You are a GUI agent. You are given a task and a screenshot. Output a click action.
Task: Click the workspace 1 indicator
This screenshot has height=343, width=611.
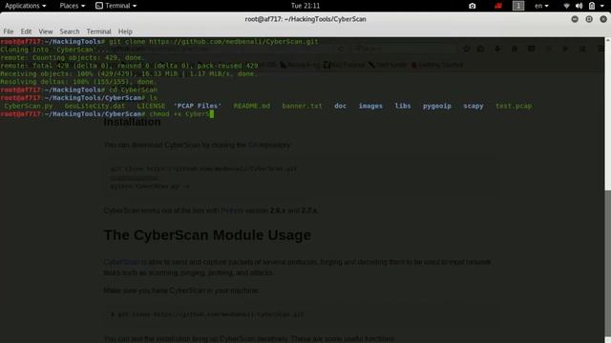517,6
